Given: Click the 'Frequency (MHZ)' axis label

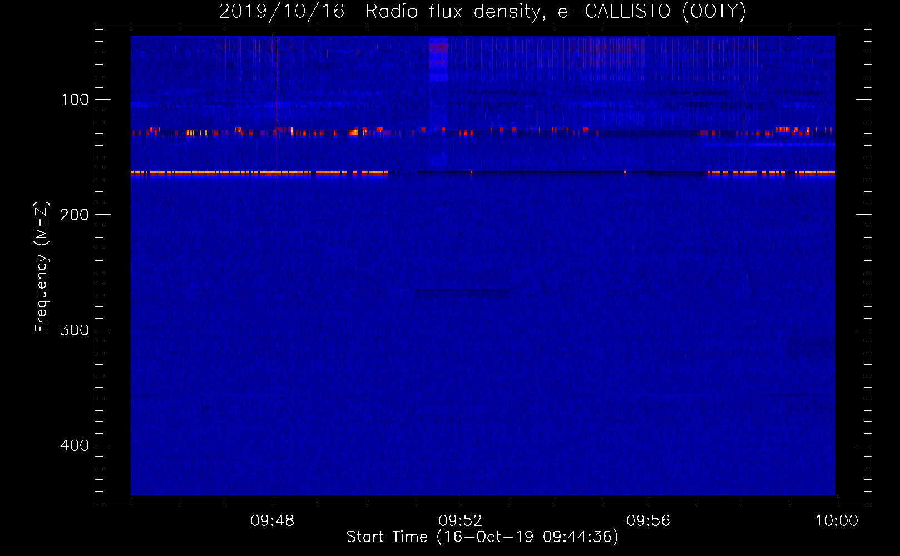Looking at the screenshot, I should [42, 267].
